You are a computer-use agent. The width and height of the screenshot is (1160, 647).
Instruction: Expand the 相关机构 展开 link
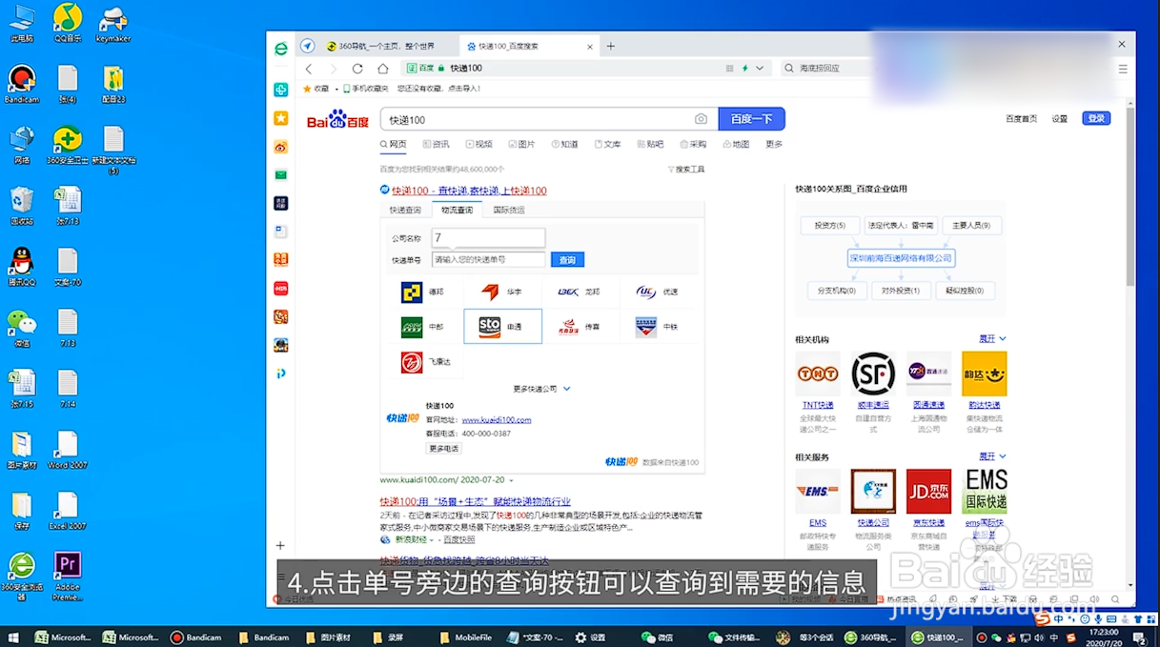(x=992, y=338)
